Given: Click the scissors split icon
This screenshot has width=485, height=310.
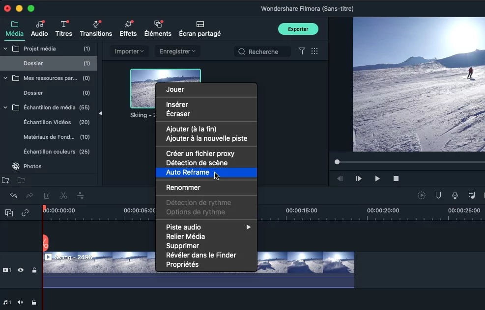Looking at the screenshot, I should 63,195.
